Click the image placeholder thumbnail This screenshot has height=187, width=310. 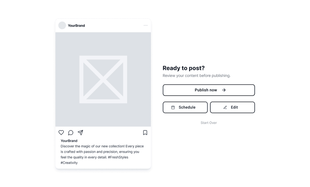coord(103,79)
